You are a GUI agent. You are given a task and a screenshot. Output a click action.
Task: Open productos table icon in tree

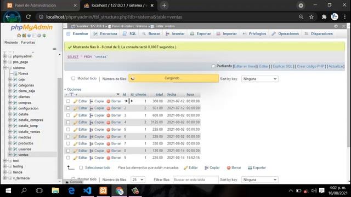(x=15, y=143)
